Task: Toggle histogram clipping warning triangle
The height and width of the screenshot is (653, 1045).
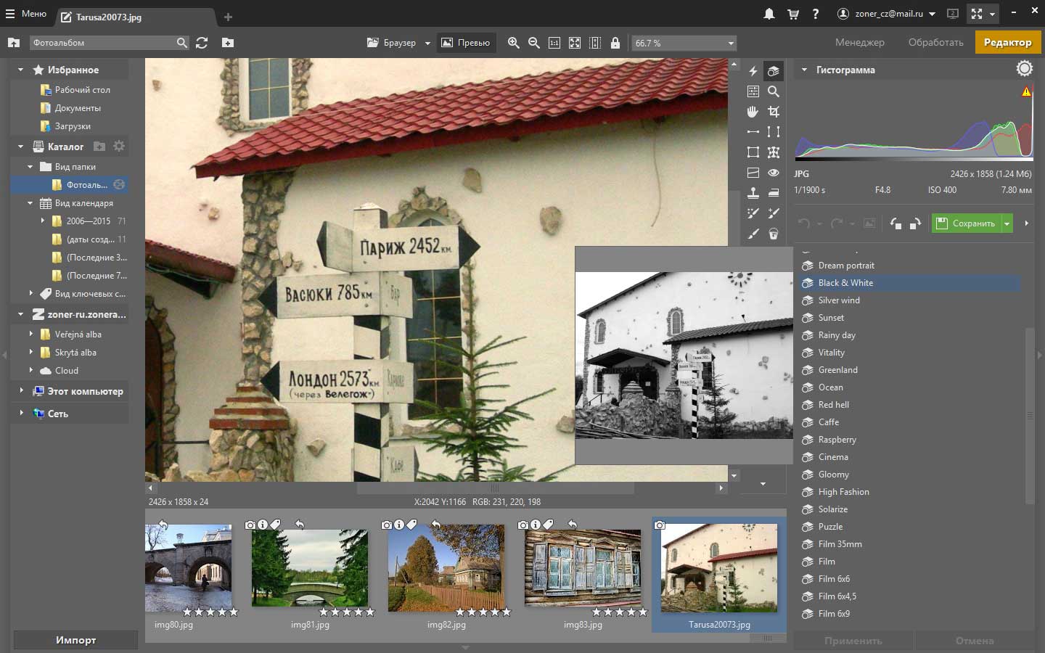Action: point(1026,92)
